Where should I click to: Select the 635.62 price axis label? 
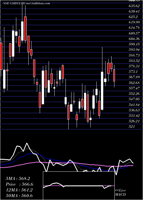134,6
